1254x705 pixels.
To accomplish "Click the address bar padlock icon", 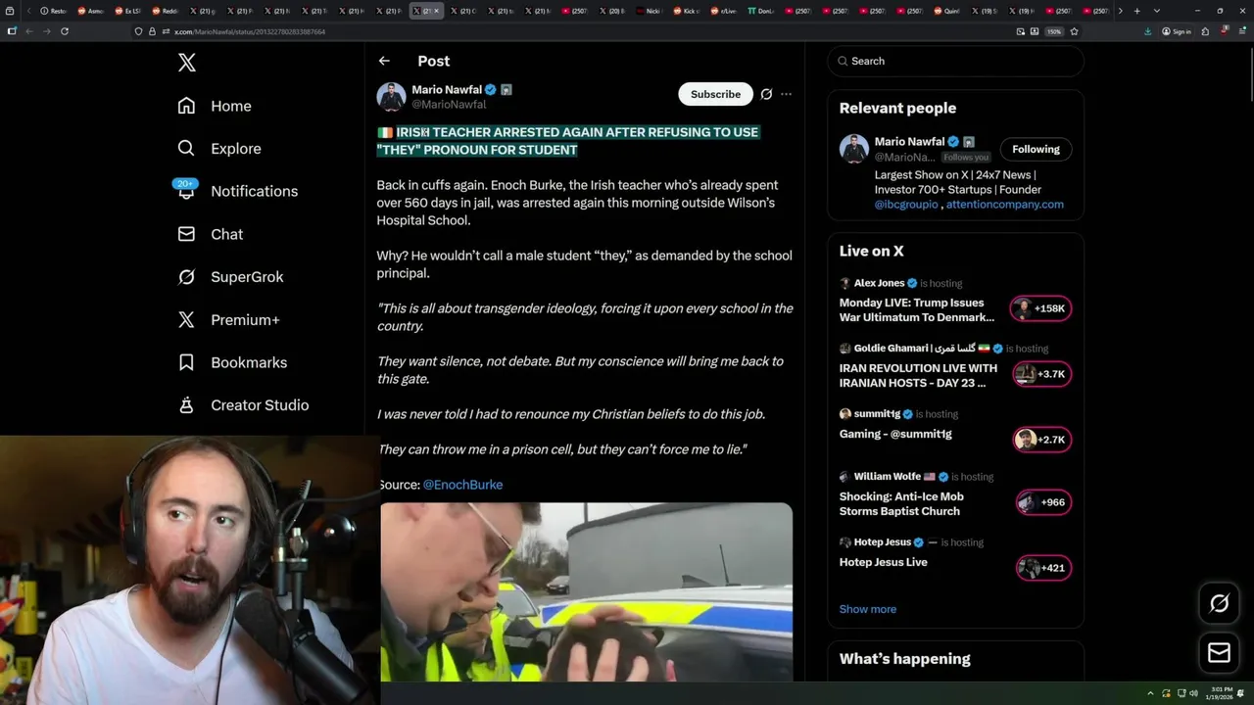I will pos(152,31).
